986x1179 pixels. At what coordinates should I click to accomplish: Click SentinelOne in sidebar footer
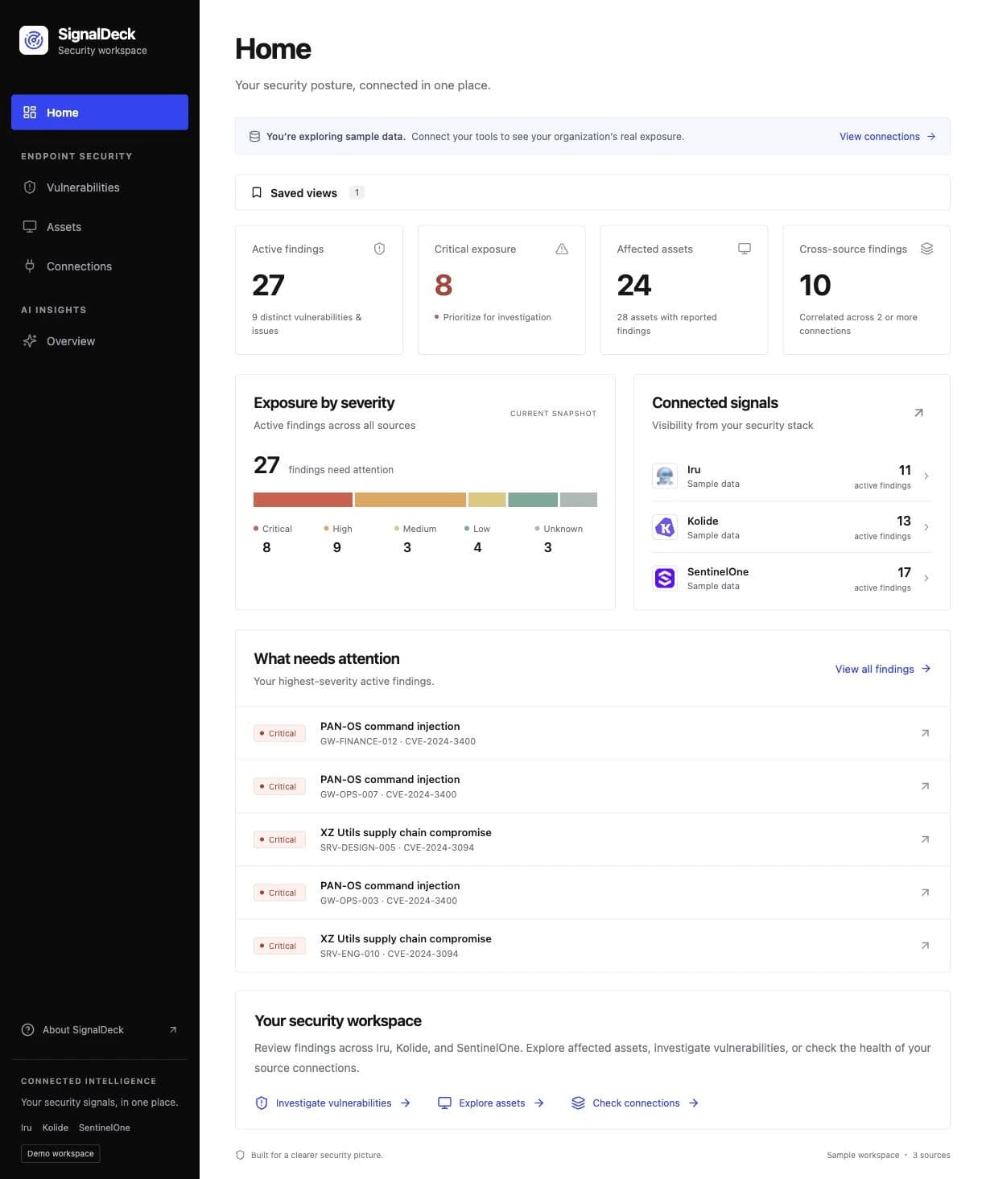coord(104,1127)
